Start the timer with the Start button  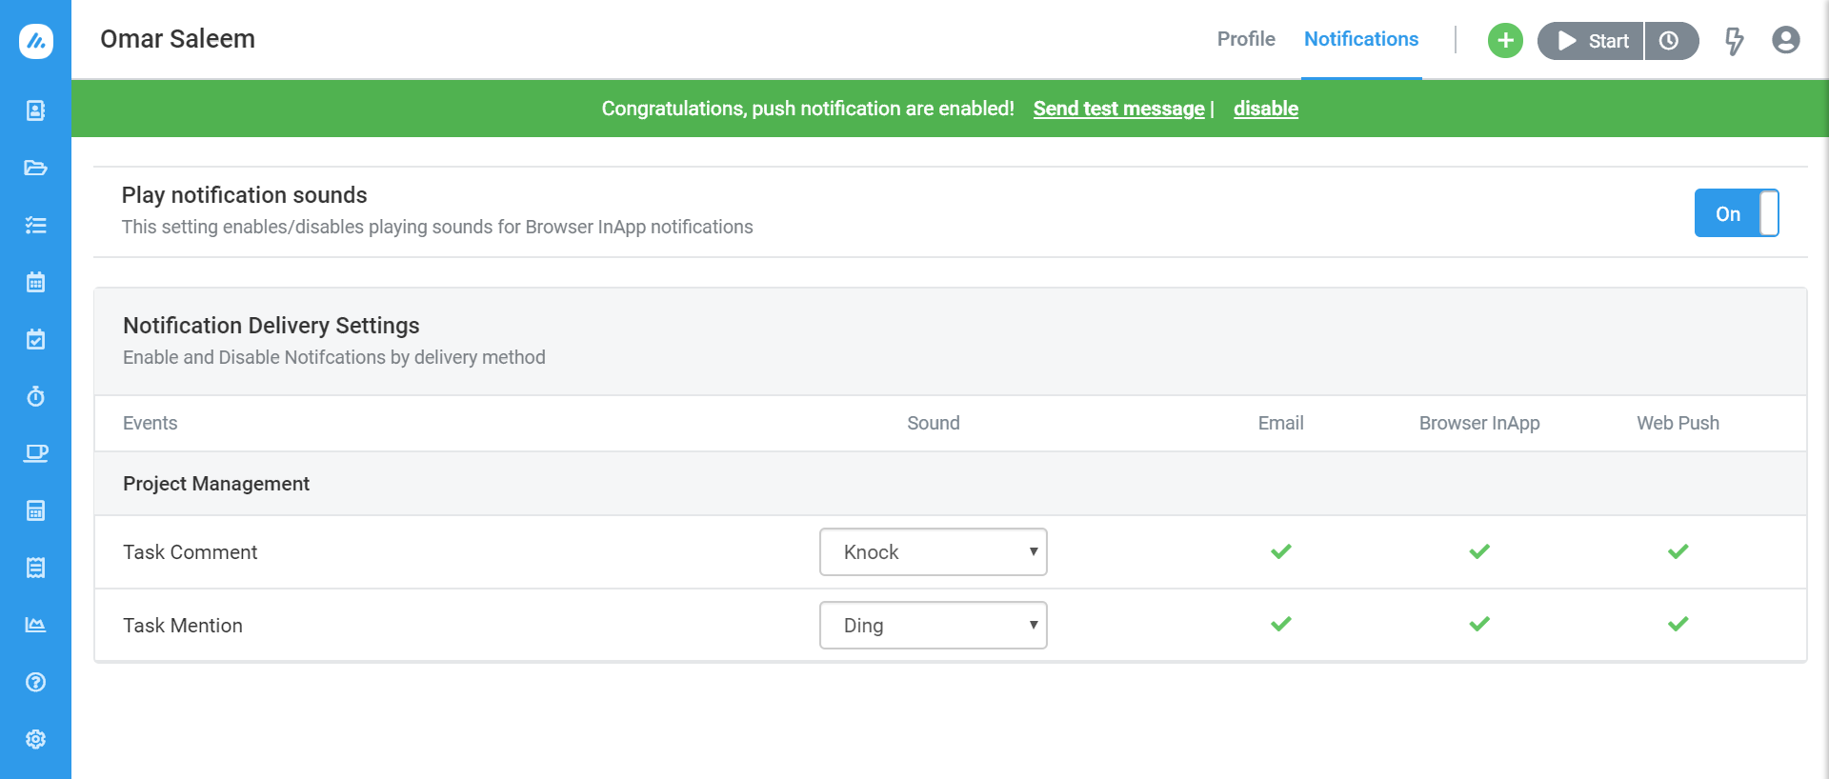[x=1591, y=41]
